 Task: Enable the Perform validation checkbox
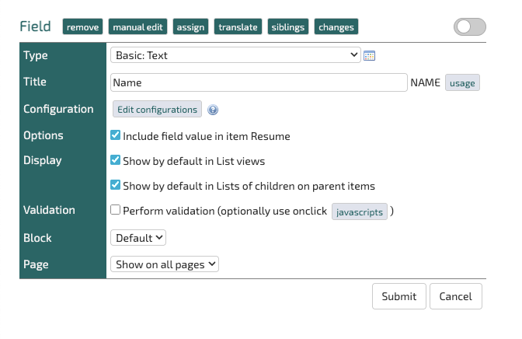pyautogui.click(x=115, y=210)
